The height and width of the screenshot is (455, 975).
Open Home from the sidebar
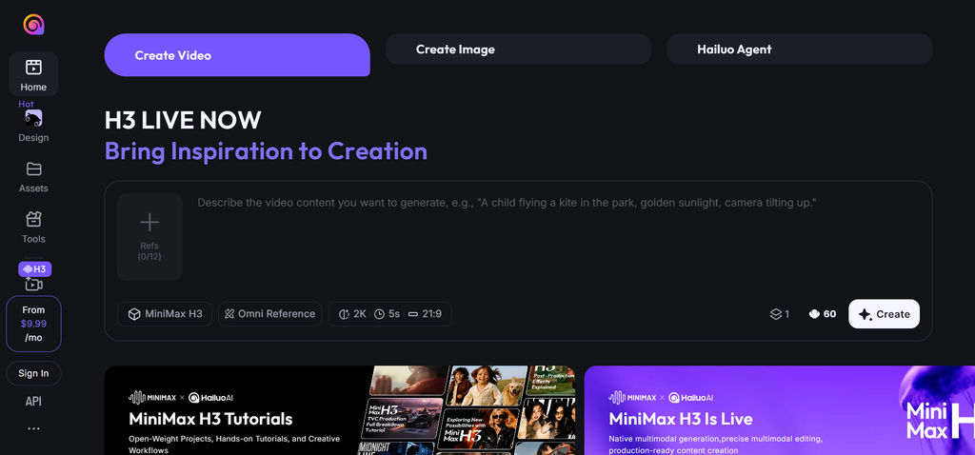click(33, 74)
